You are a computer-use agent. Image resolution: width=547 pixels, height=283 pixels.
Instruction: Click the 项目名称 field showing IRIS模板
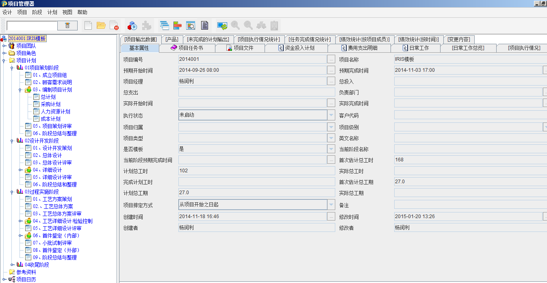471,59
